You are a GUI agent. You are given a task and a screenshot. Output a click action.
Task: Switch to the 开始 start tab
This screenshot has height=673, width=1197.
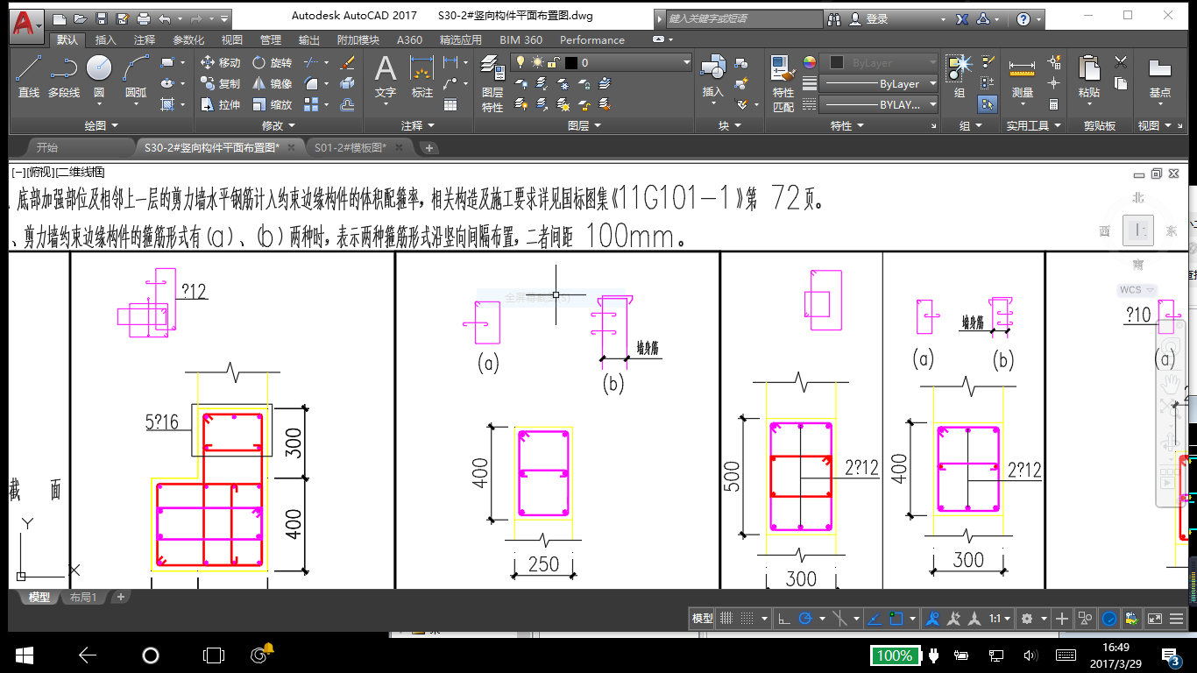point(48,147)
